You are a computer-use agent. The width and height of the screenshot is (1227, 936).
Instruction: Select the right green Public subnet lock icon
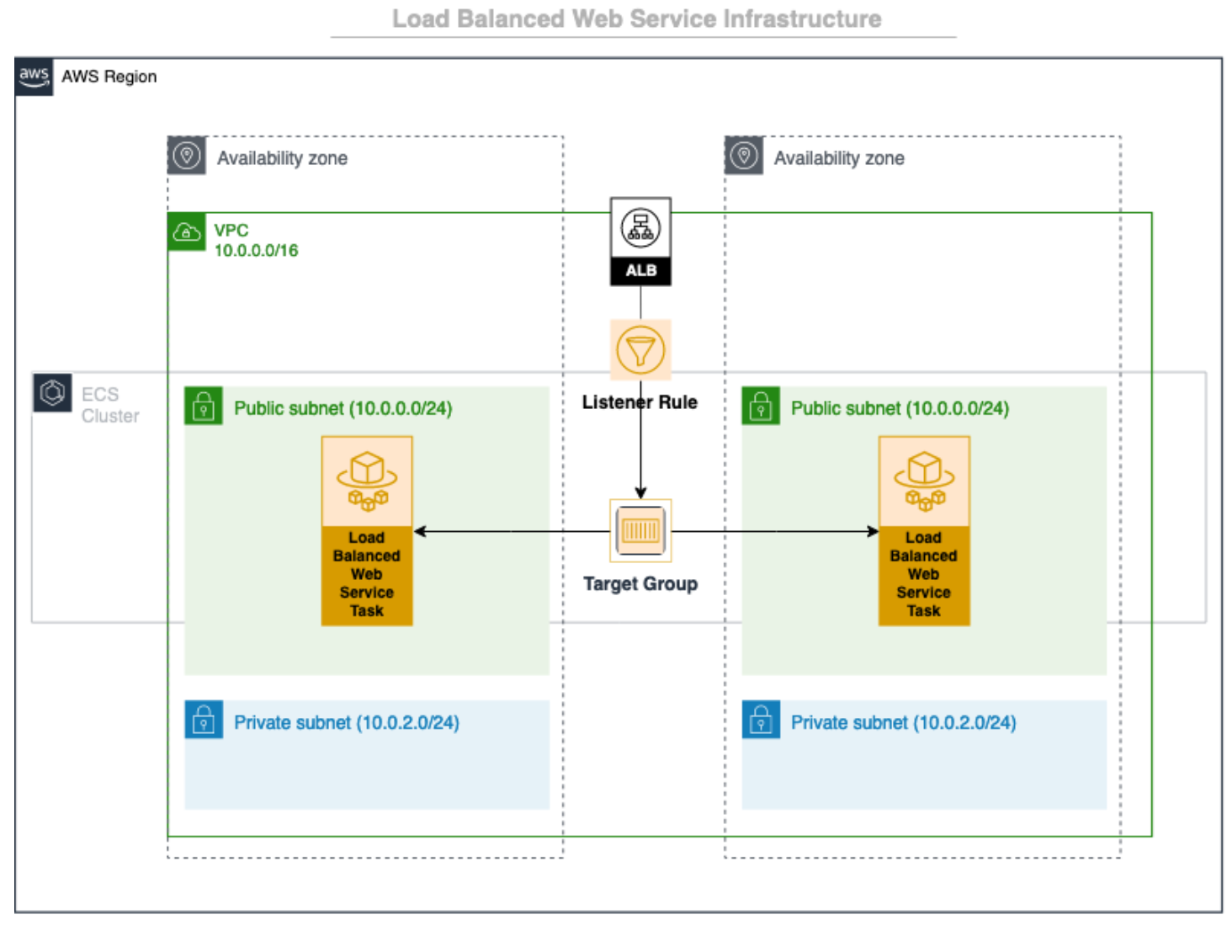[x=760, y=407]
